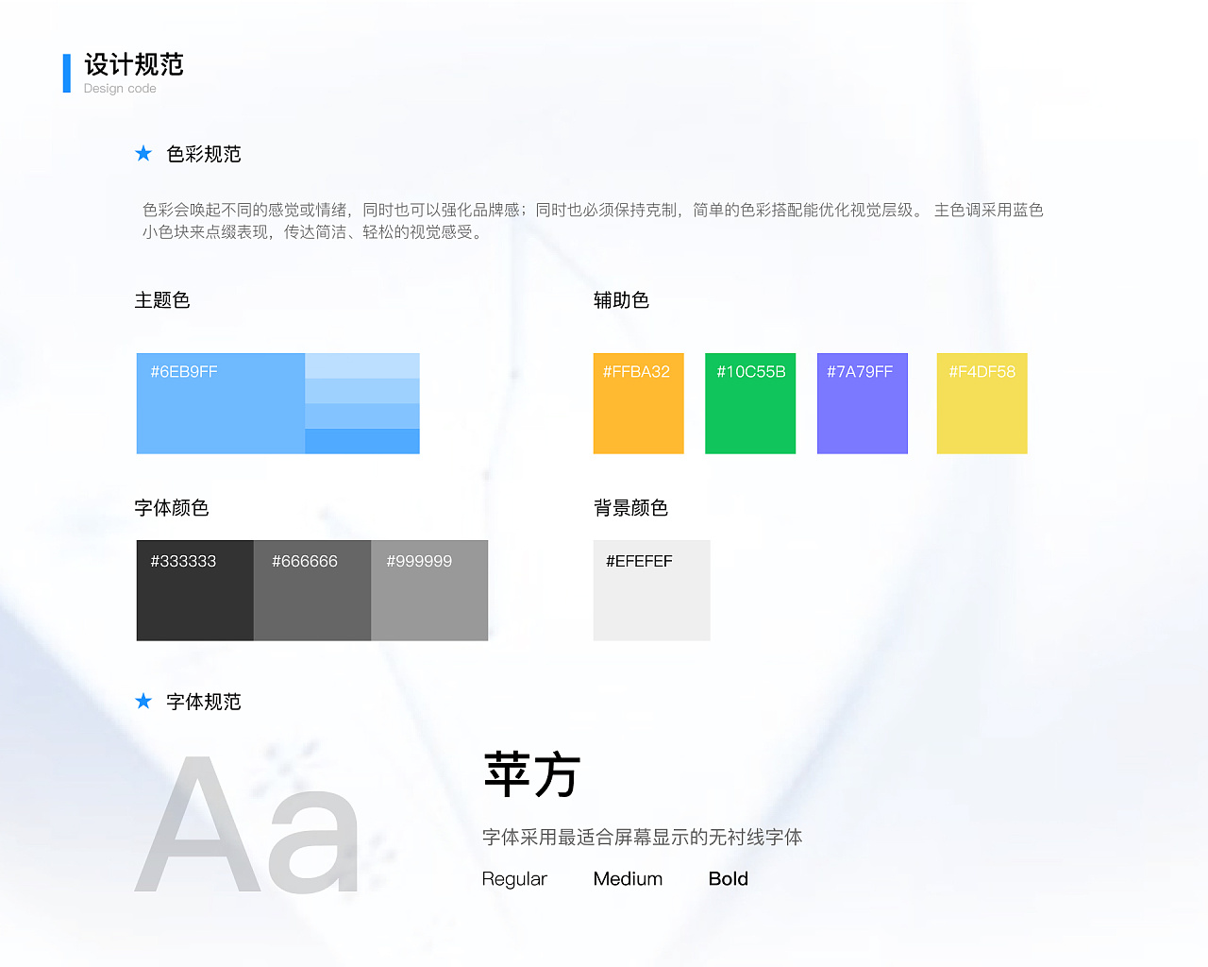Viewport: 1208px width, 967px height.
Task: Click the blue star beside 色彩规范
Action: (x=143, y=153)
